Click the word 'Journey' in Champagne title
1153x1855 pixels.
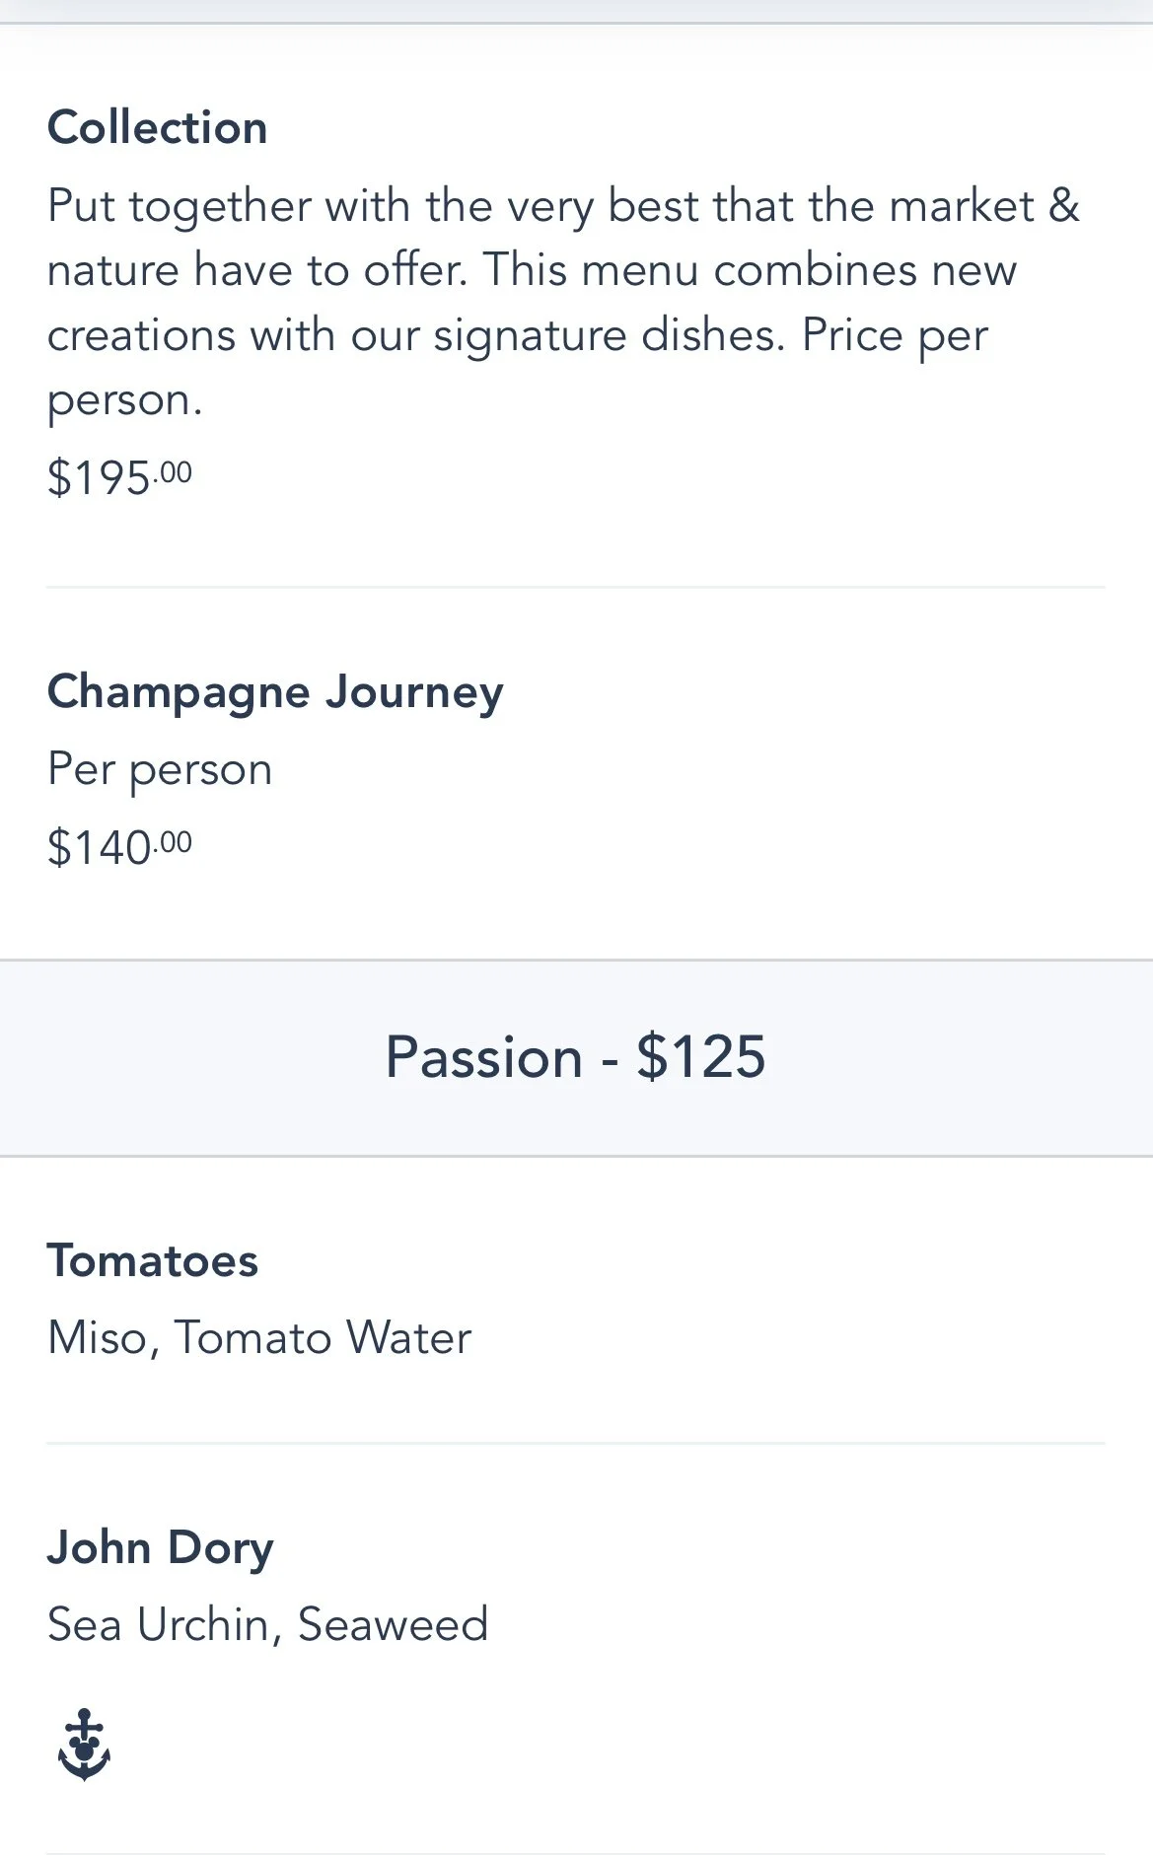click(x=415, y=692)
